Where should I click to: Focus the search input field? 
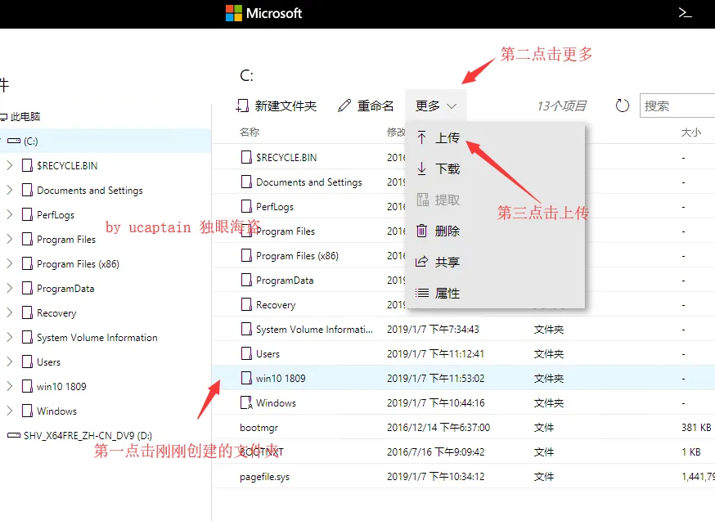point(677,106)
